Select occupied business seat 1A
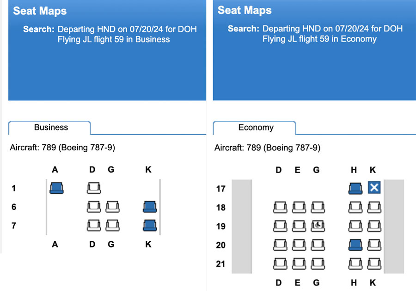The height and width of the screenshot is (291, 416). click(56, 188)
